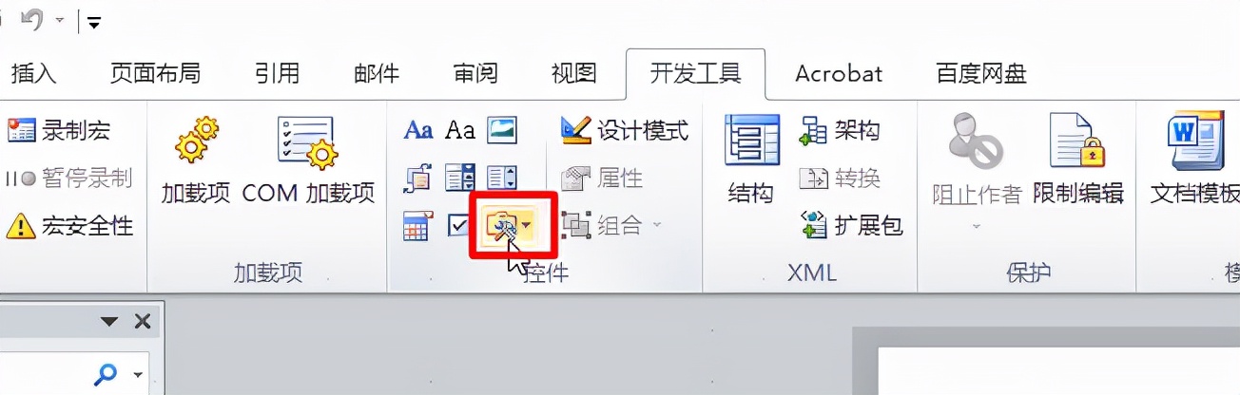Screen dimensions: 1240x395
Task: Switch to the 页面布局 tab
Action: [x=155, y=73]
